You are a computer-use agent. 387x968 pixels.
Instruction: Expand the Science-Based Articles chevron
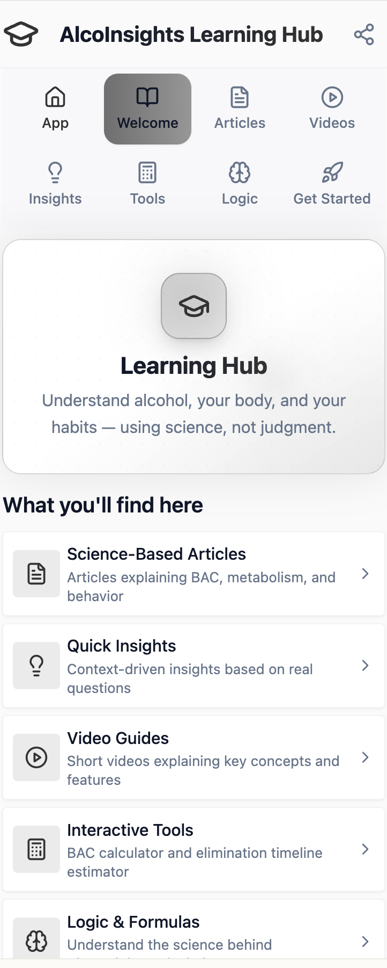coord(365,574)
